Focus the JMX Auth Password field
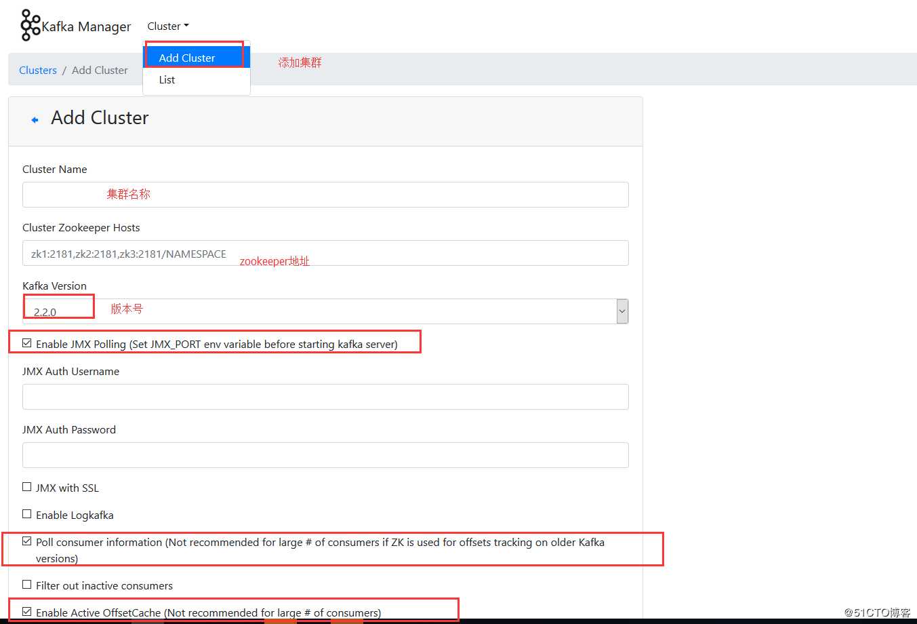 325,455
